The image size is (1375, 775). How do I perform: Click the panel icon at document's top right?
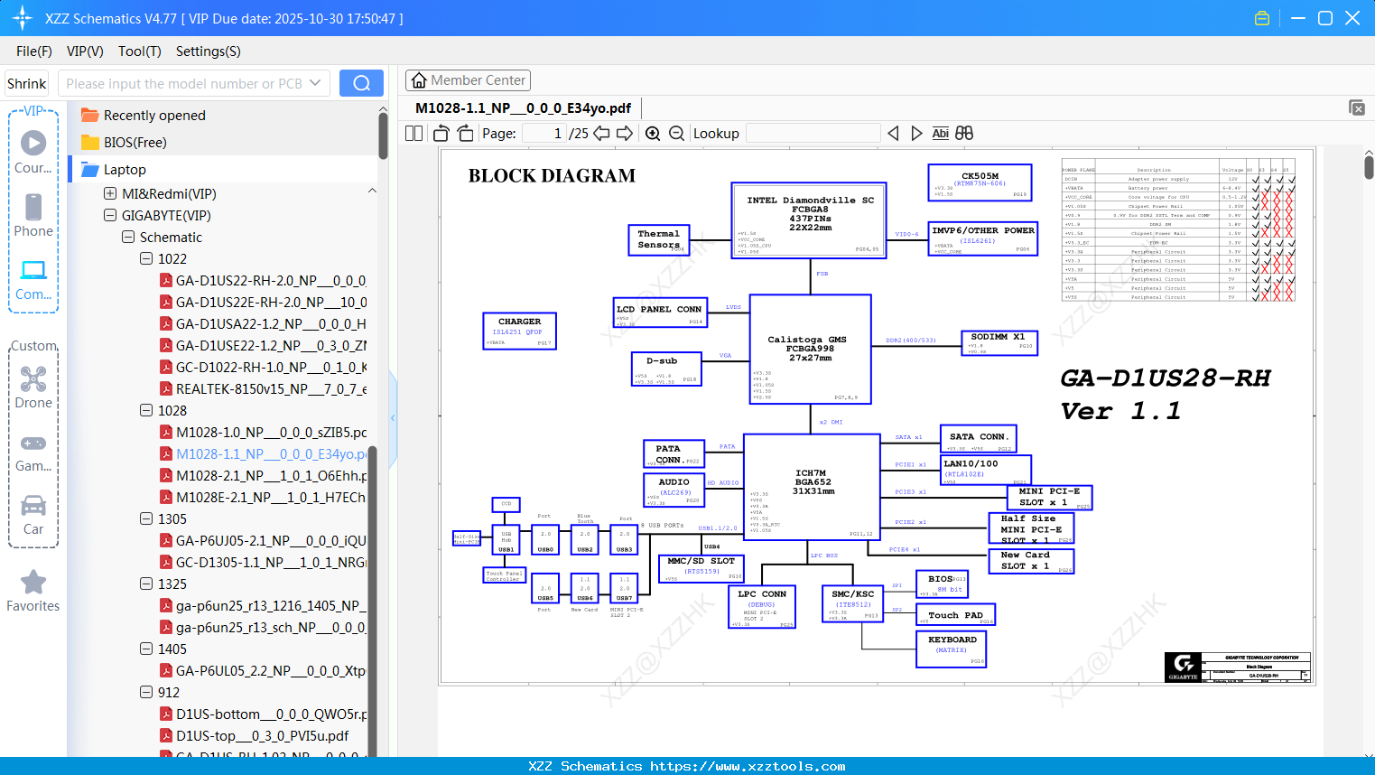[x=1357, y=107]
